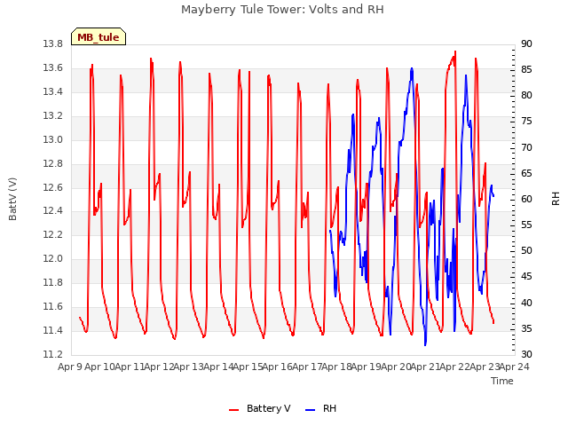The height and width of the screenshot is (426, 568).
Task: Click the '75' right axis value
Action: pyautogui.click(x=526, y=122)
